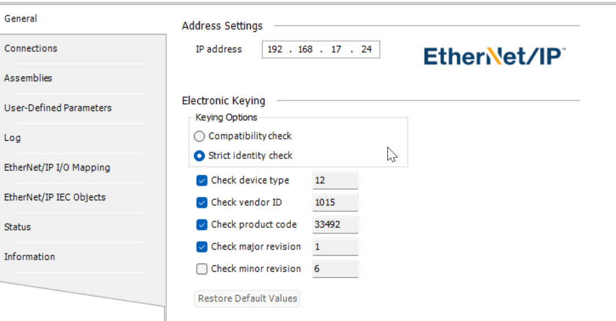Select the Compatibility check radio button
616x321 pixels.
pyautogui.click(x=200, y=136)
